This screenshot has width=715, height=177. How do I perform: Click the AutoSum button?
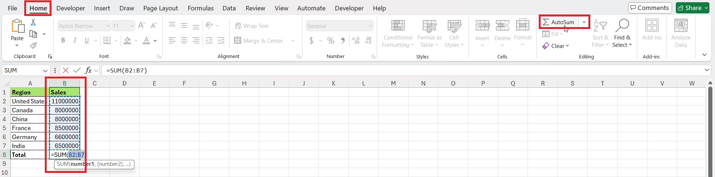click(559, 22)
